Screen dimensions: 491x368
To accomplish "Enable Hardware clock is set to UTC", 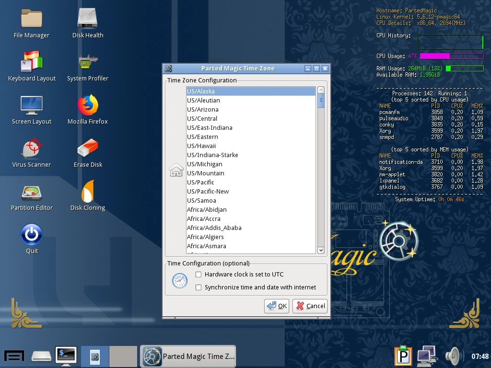I will tap(198, 275).
